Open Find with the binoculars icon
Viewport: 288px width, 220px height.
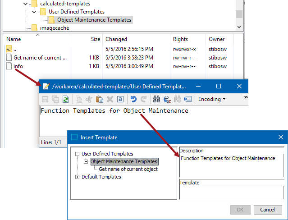tap(157, 99)
